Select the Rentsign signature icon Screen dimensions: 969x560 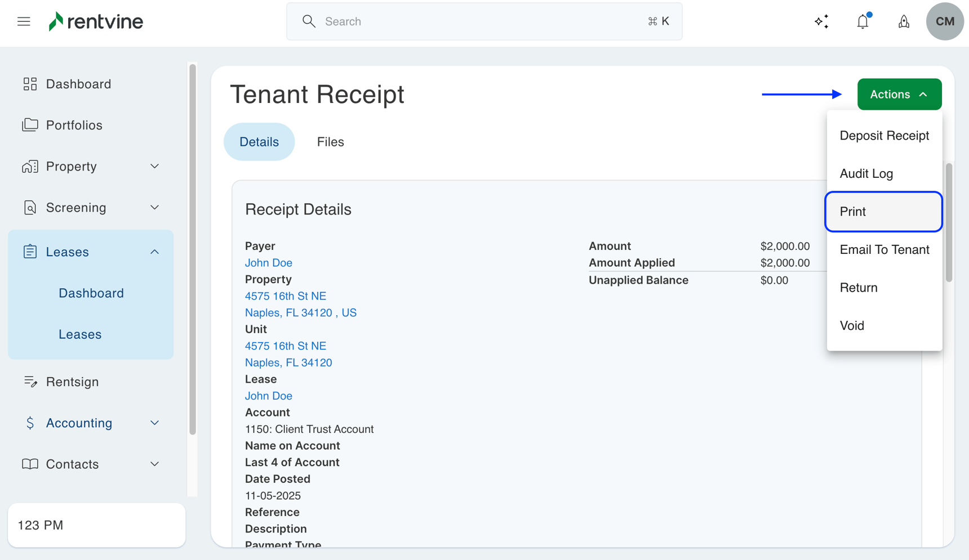30,382
